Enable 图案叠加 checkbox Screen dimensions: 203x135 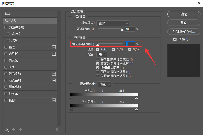(x=6, y=87)
